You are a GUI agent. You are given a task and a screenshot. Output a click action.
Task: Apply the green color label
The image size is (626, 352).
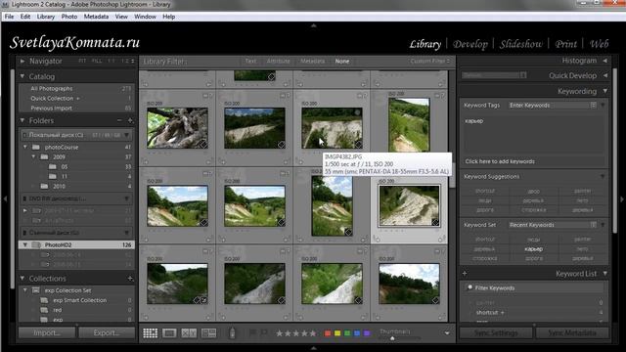[x=347, y=333]
